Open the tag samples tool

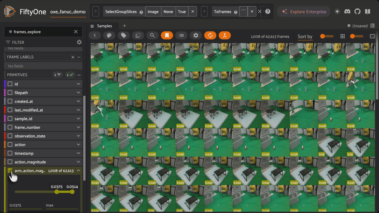point(123,35)
